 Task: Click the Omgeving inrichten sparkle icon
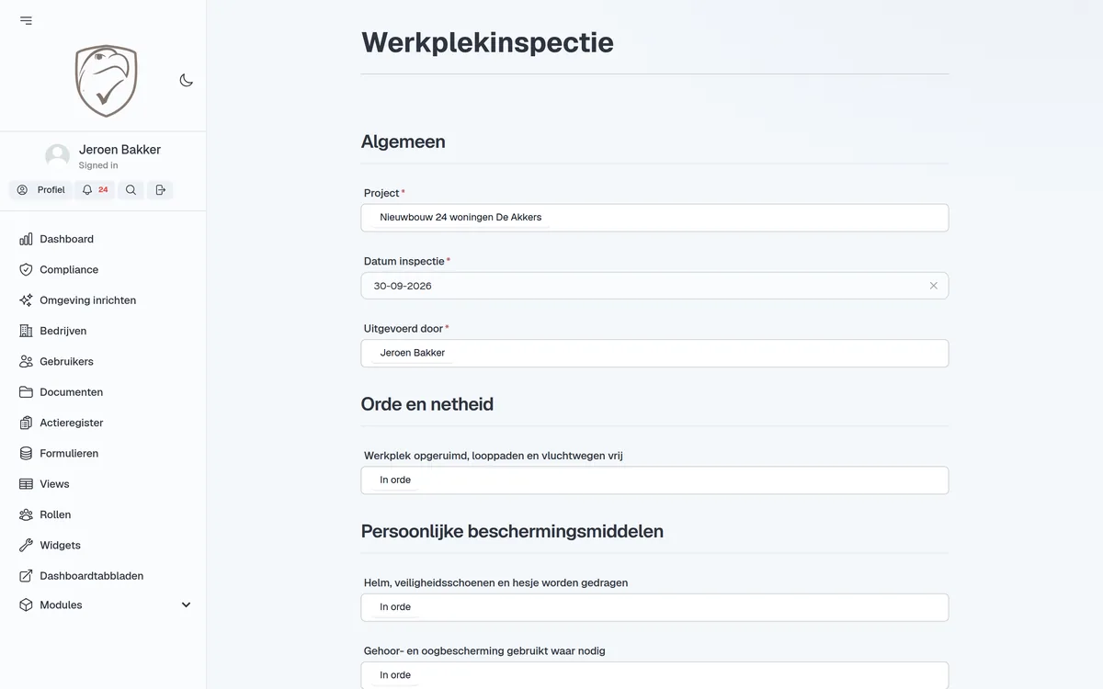[26, 300]
